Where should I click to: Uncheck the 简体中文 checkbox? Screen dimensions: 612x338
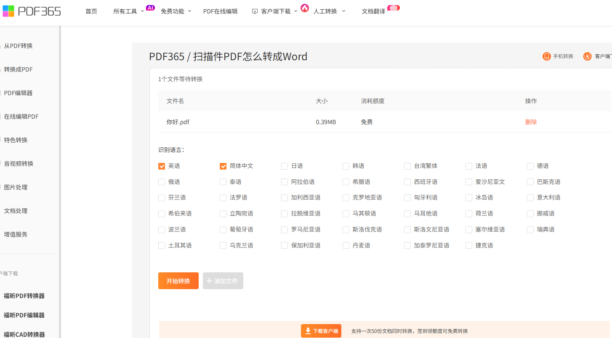pos(223,166)
